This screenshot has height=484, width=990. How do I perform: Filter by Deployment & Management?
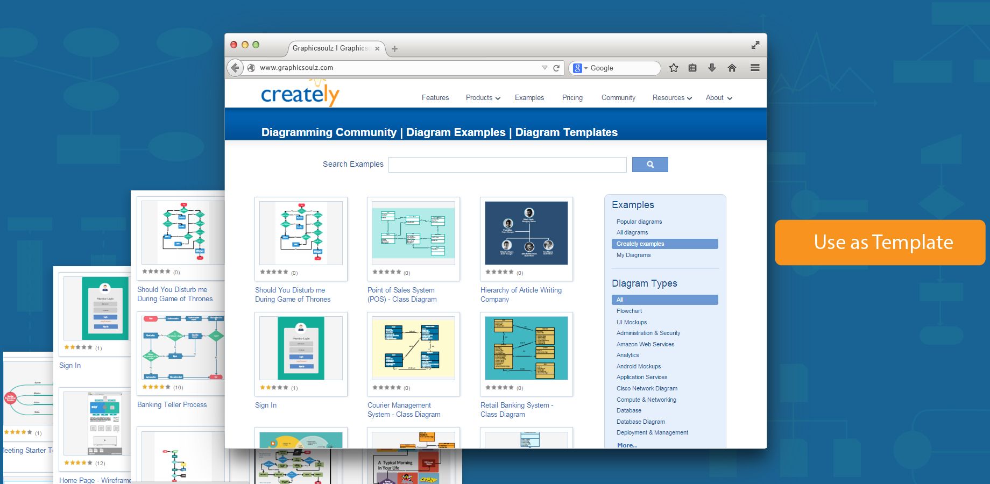pos(652,432)
